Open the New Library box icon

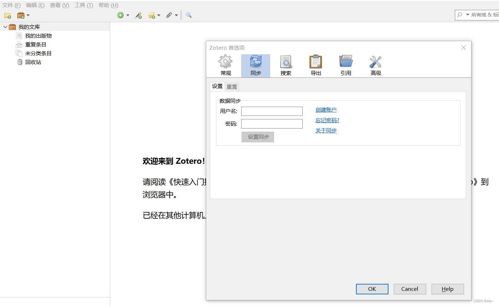21,15
